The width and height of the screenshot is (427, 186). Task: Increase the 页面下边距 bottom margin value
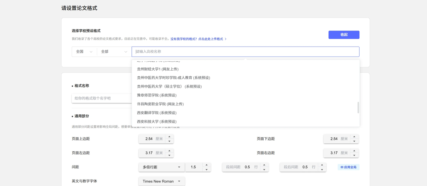pos(354,137)
